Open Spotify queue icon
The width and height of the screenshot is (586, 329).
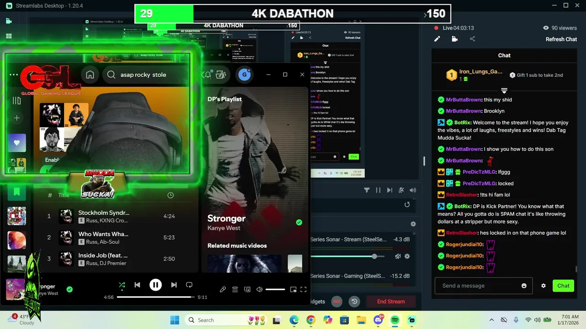click(x=235, y=289)
